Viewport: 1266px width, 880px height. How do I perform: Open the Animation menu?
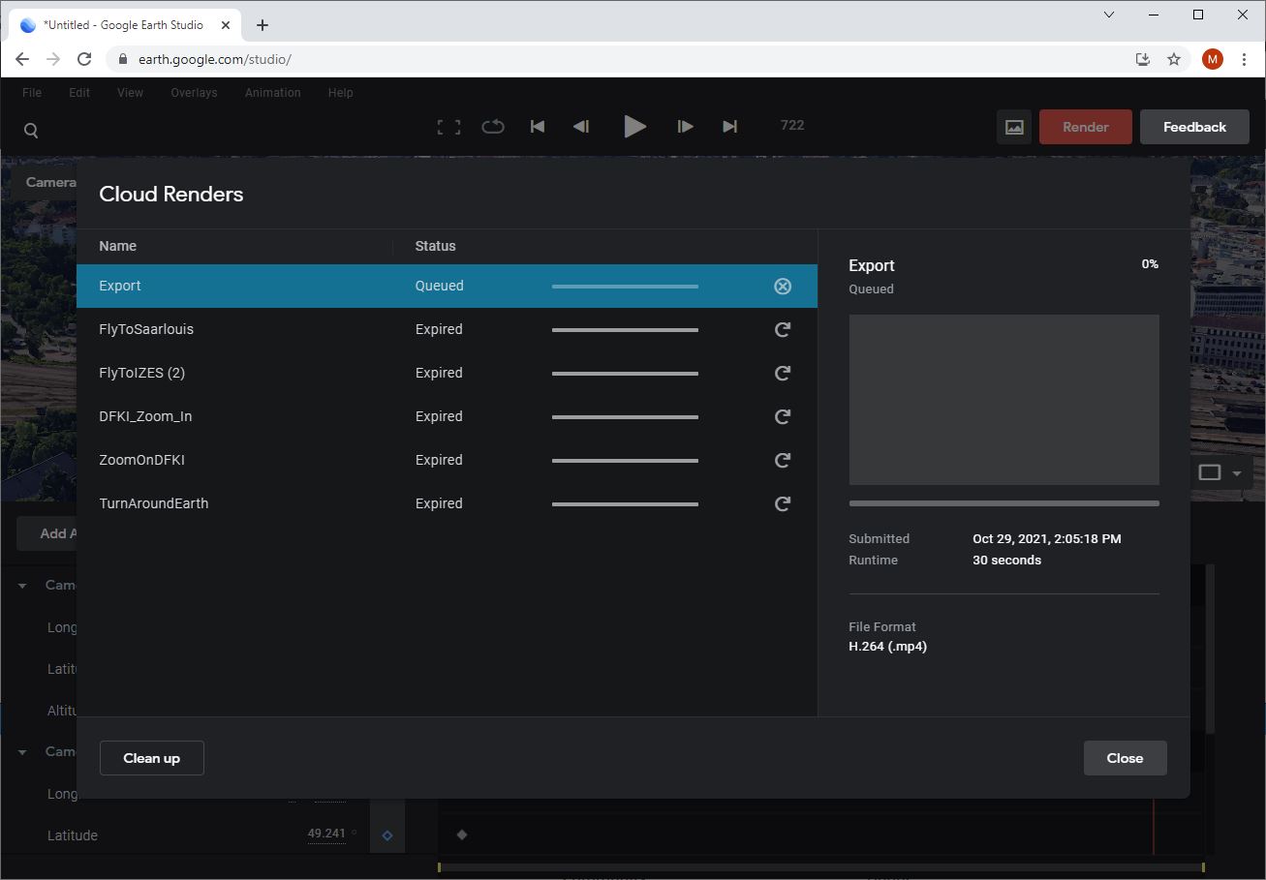click(272, 93)
